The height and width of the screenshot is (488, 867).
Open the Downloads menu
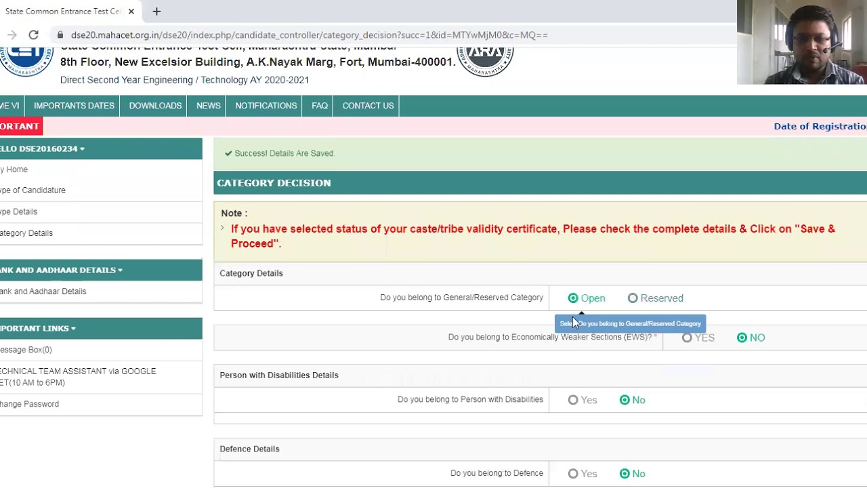click(155, 106)
